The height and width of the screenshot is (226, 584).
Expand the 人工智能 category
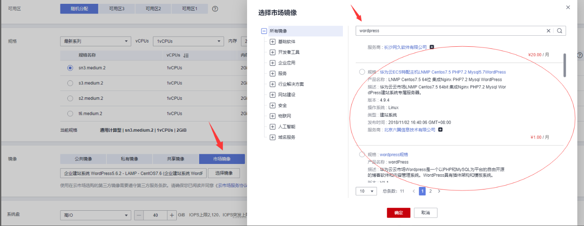pos(273,127)
